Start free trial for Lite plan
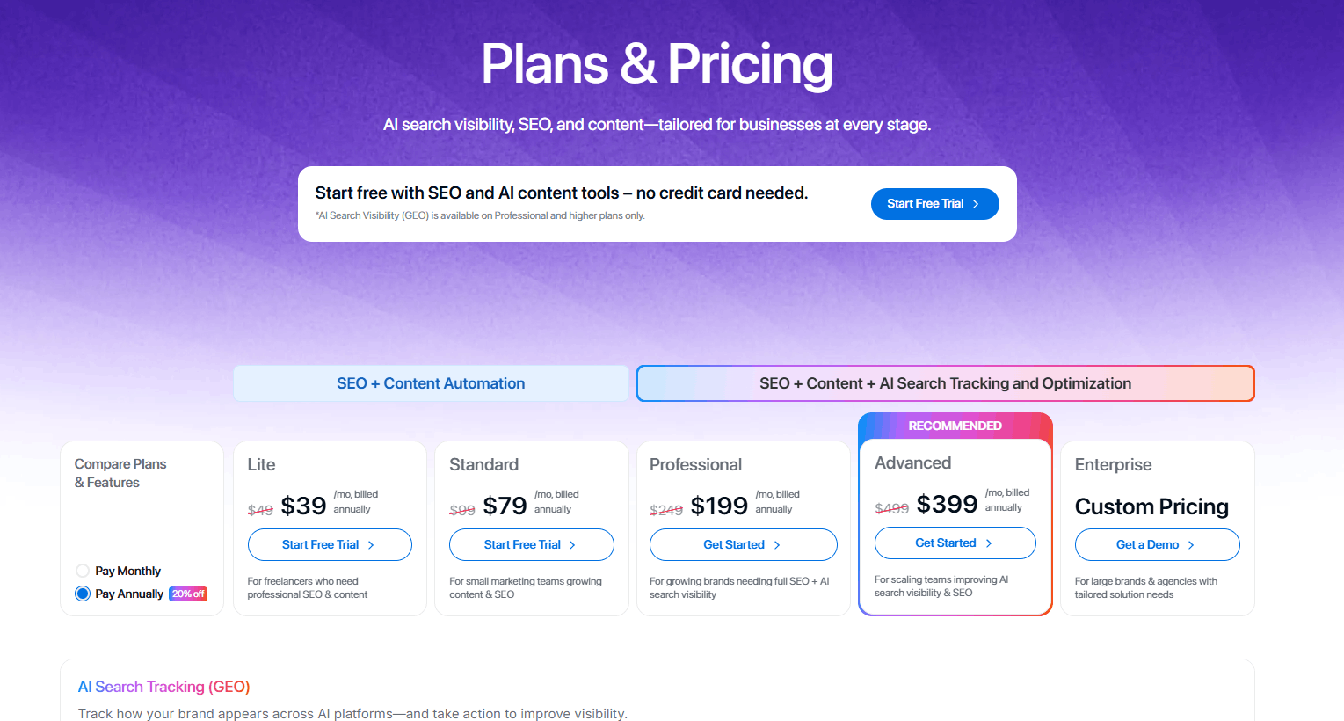 coord(329,545)
